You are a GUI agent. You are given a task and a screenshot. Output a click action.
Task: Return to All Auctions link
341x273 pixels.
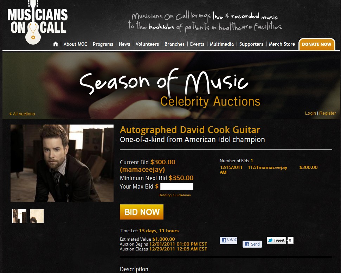[x=22, y=114]
